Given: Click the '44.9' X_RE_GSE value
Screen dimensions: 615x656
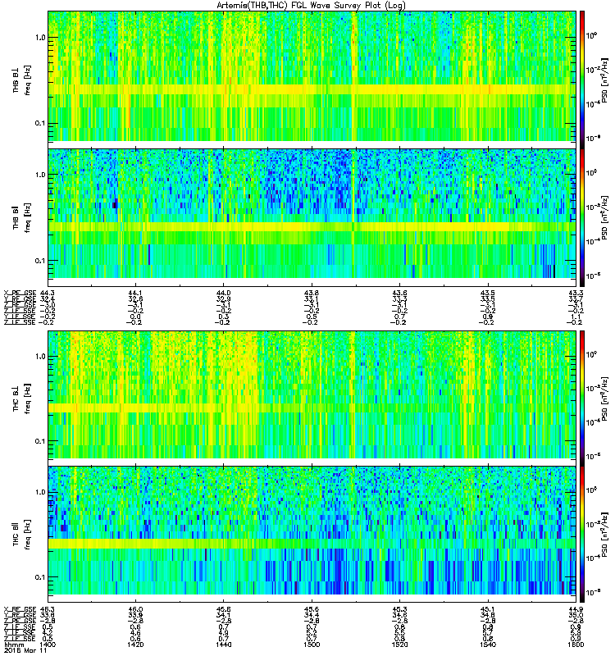Looking at the screenshot, I should (x=576, y=609).
